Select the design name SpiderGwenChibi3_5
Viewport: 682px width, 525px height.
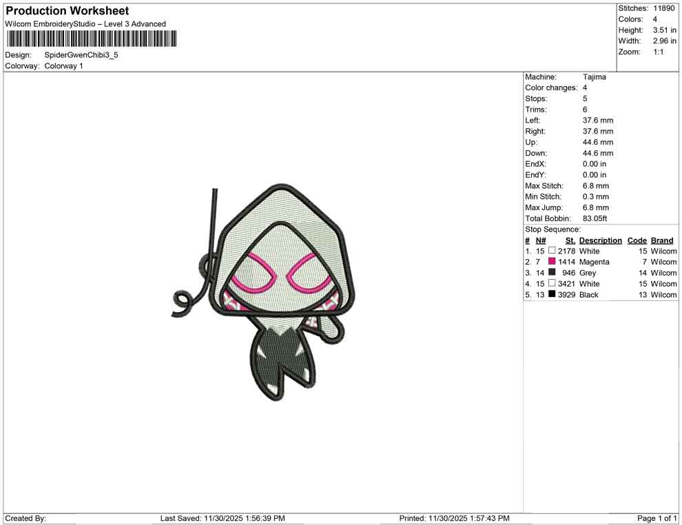[x=81, y=55]
